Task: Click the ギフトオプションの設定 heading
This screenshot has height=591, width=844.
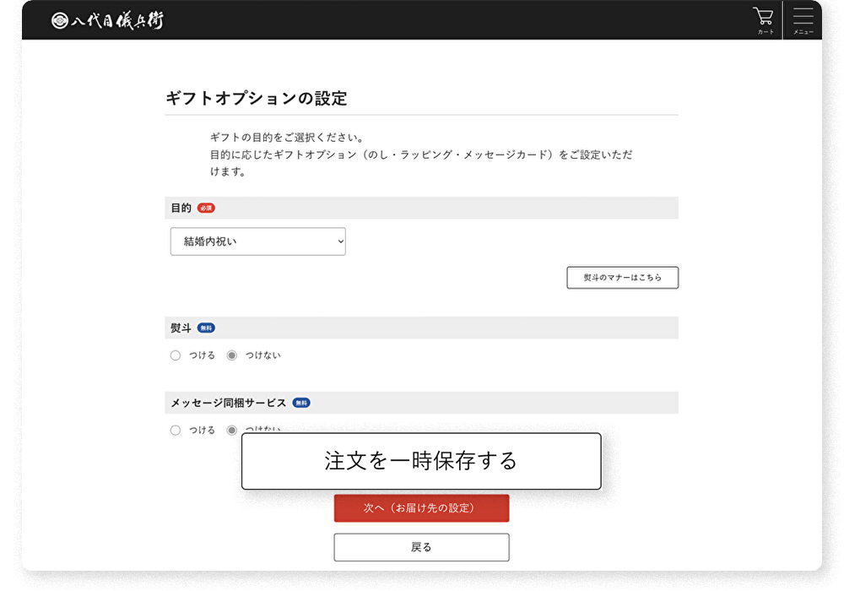Action: 256,98
